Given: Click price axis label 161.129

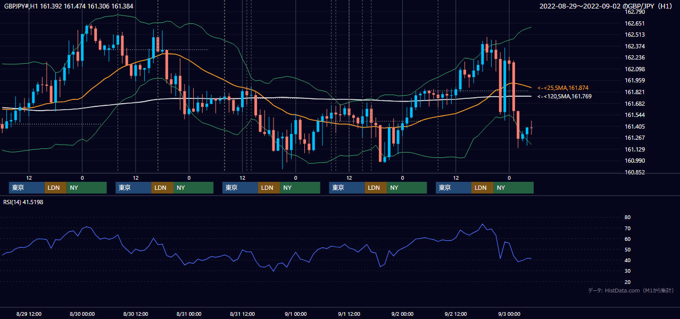Looking at the screenshot, I should click(635, 149).
